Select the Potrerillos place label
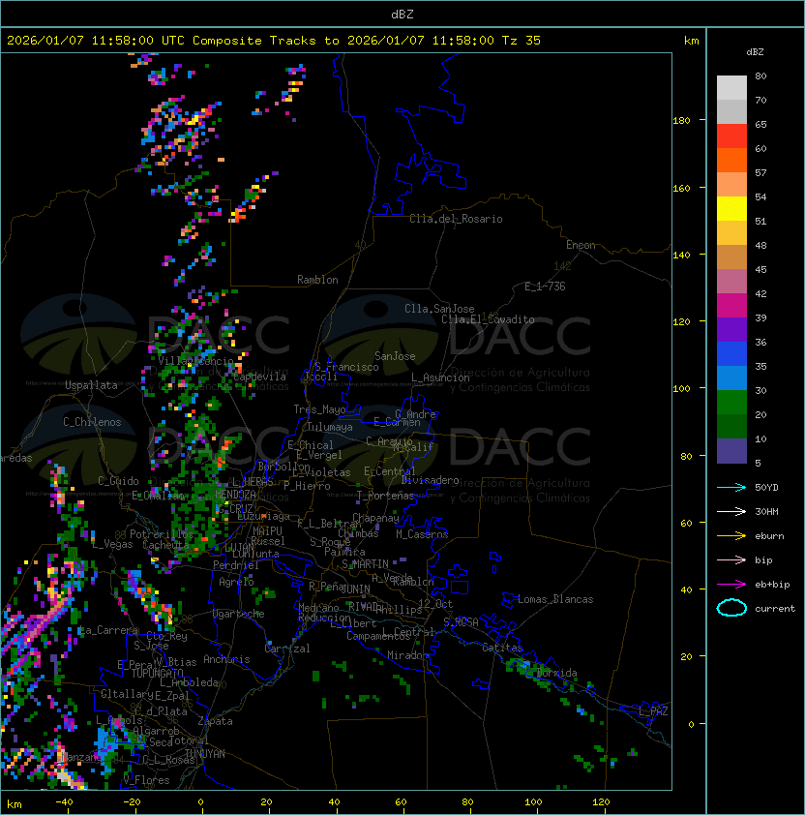 click(x=162, y=534)
